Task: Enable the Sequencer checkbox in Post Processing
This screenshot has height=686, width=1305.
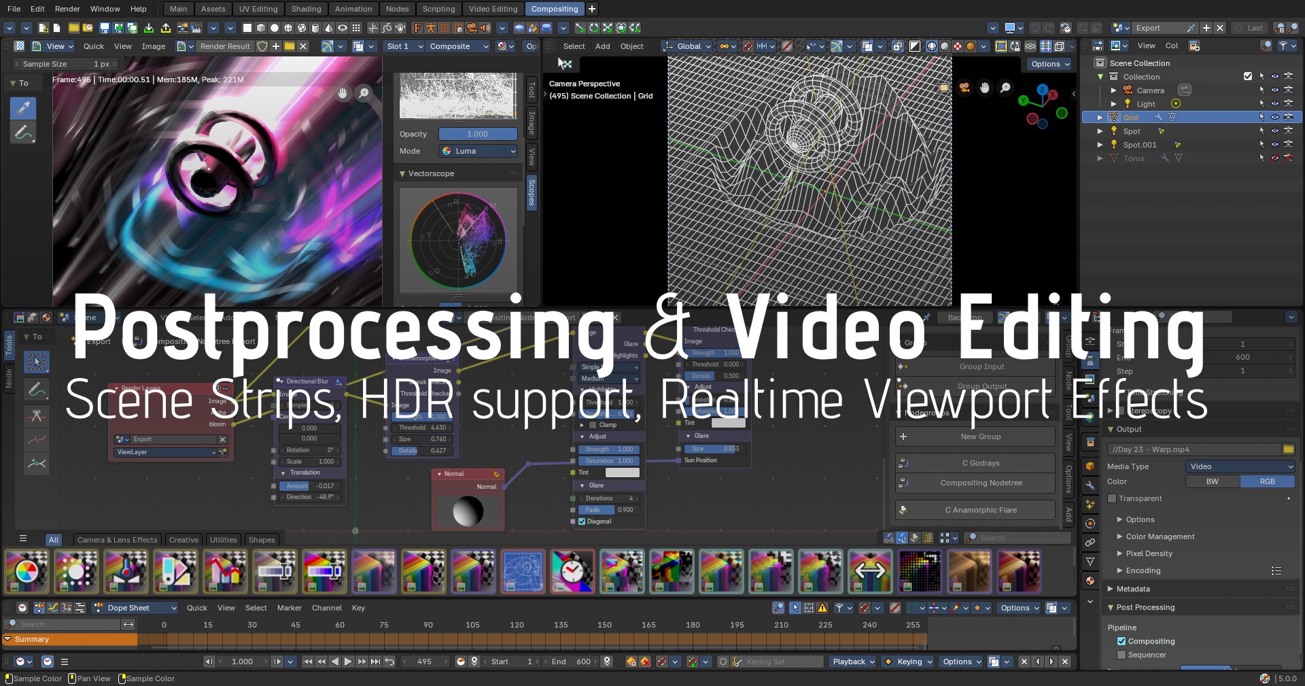Action: pyautogui.click(x=1121, y=655)
